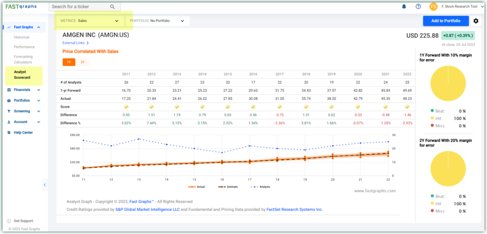
Task: Click the FS user avatar
Action: 434,7
